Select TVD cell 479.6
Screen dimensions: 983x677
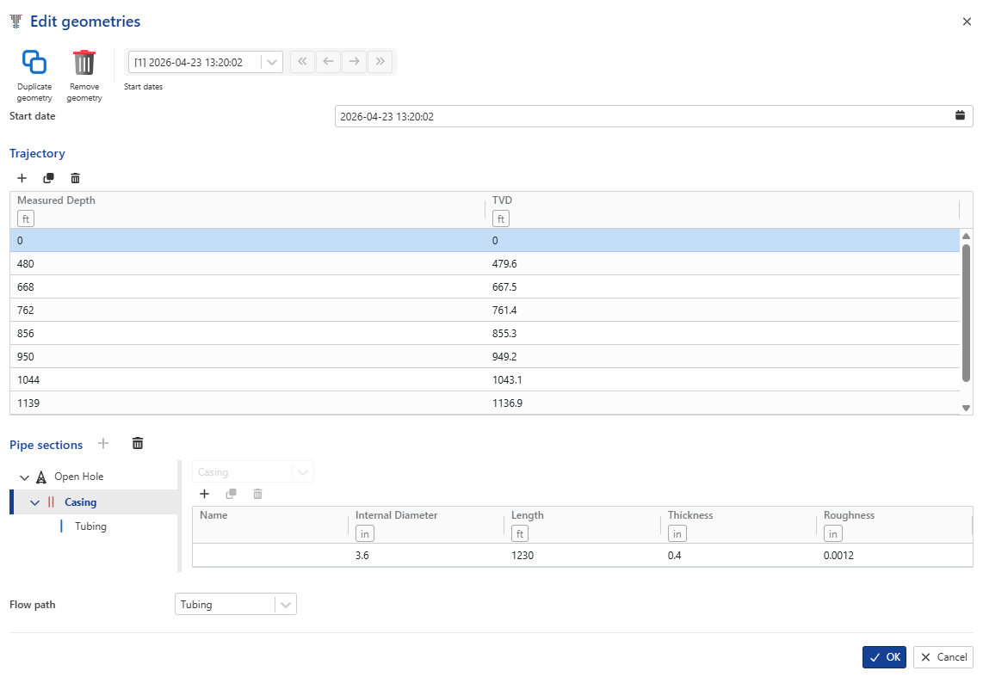(x=722, y=264)
